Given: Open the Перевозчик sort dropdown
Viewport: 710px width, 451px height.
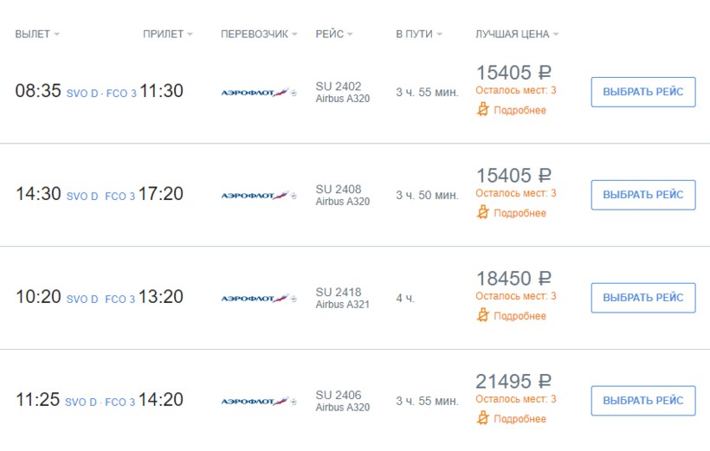Looking at the screenshot, I should [x=258, y=35].
